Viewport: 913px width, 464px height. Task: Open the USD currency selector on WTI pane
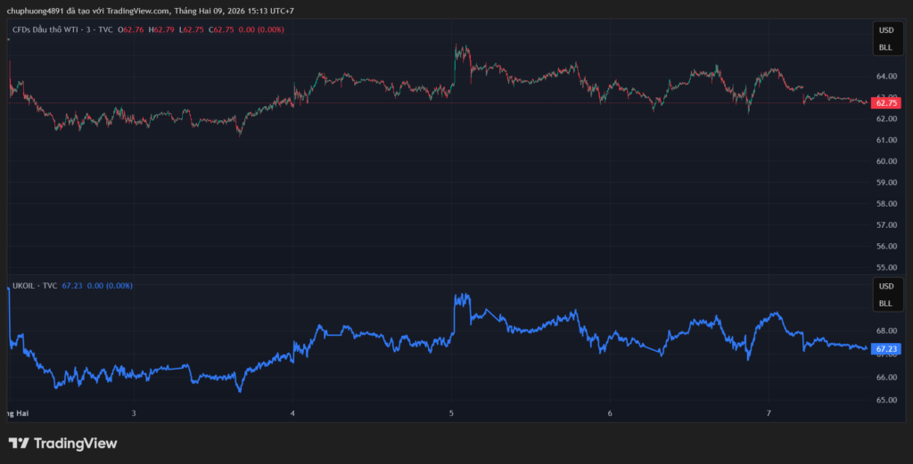pos(885,30)
